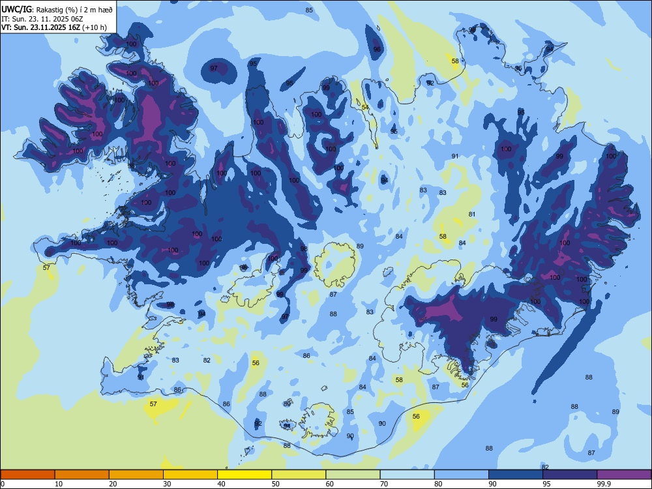652x489 pixels.
Task: Click the '10' label under the color scale
Action: 59,484
